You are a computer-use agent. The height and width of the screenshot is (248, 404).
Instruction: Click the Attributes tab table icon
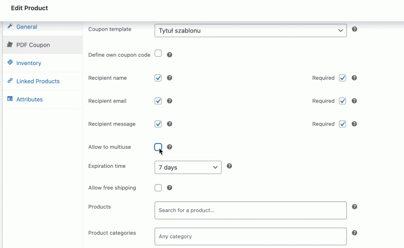click(10, 99)
